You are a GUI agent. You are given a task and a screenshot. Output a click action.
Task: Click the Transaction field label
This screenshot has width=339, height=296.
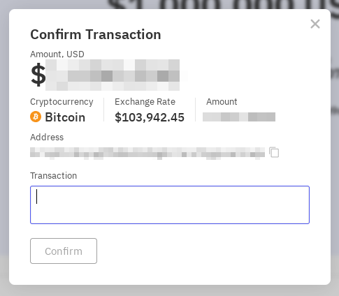(x=53, y=176)
